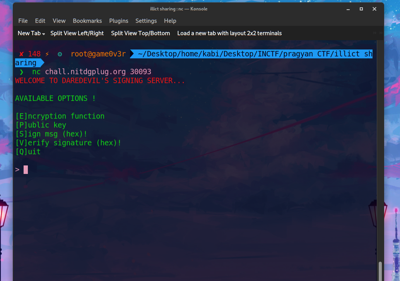
Task: Click the lightning bolt icon in prompt
Action: tap(47, 54)
